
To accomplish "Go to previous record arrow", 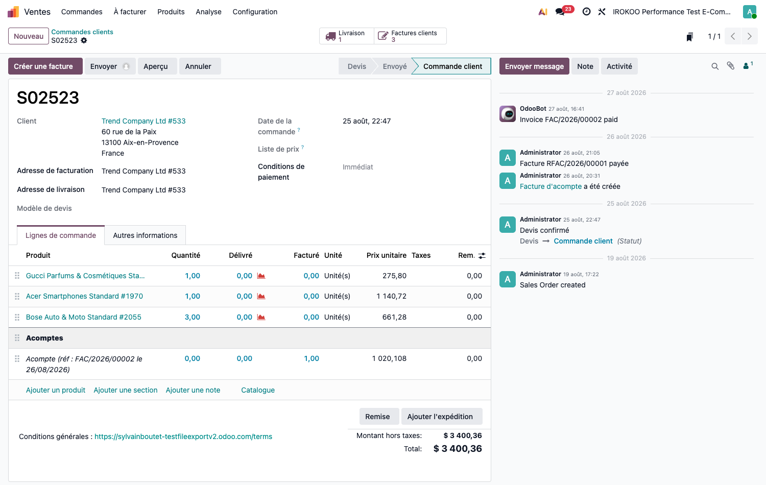I will (733, 36).
